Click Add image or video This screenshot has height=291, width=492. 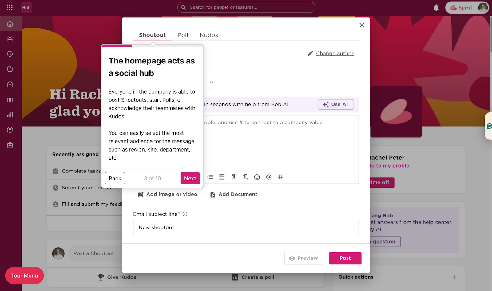(168, 194)
